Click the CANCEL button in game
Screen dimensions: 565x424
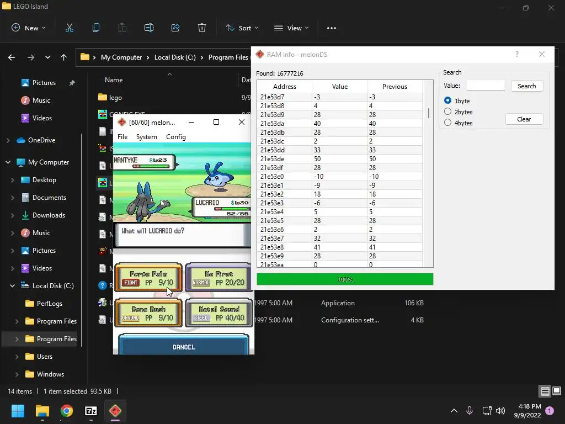click(x=184, y=344)
